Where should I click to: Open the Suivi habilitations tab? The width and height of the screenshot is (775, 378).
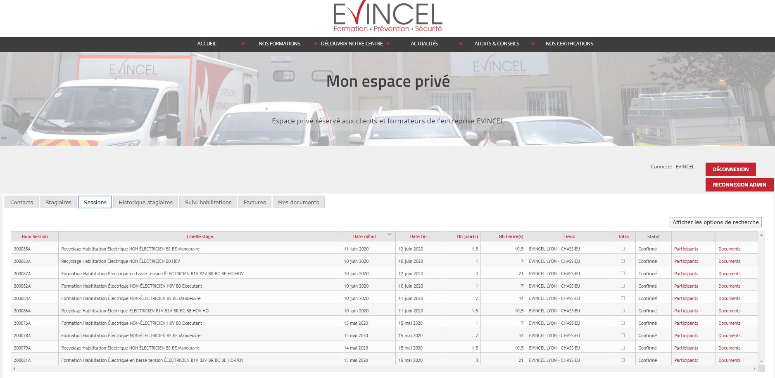tap(208, 202)
